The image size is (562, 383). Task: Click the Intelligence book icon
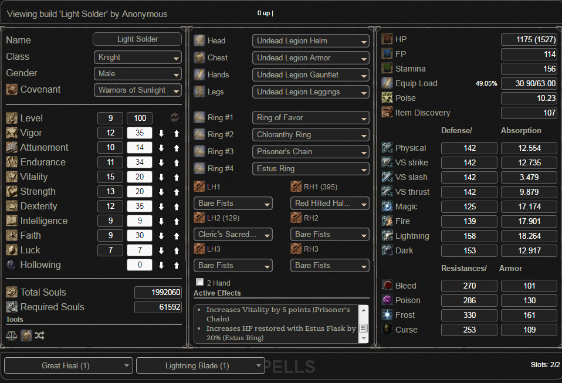[12, 221]
